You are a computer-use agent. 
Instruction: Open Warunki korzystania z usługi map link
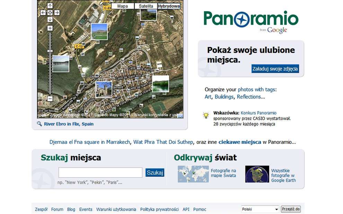tap(158, 115)
